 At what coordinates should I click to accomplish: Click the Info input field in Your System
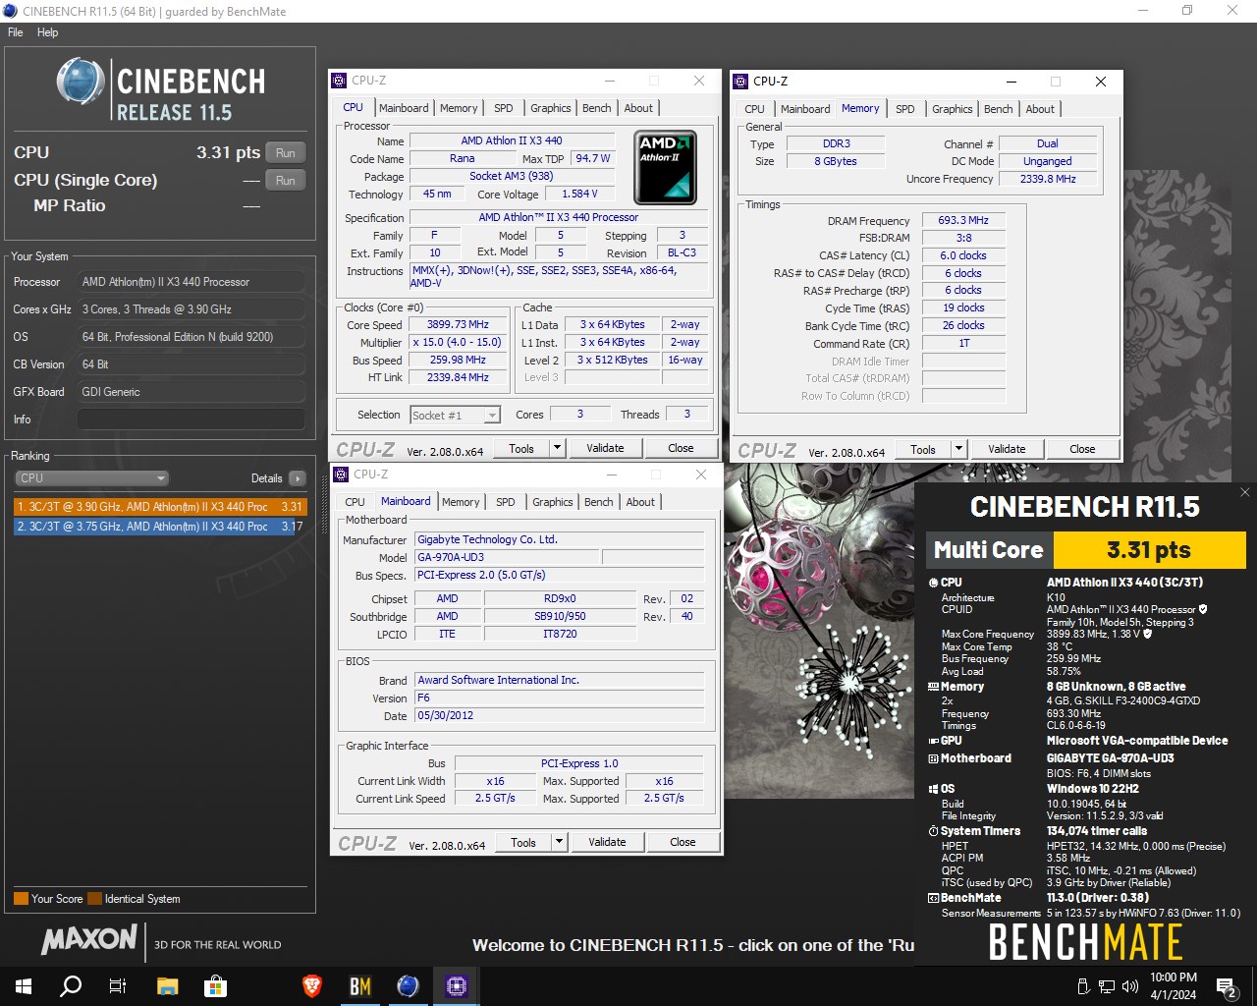(x=191, y=419)
